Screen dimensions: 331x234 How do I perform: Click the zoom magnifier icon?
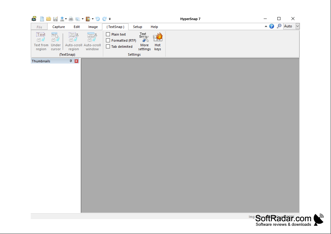pos(279,26)
